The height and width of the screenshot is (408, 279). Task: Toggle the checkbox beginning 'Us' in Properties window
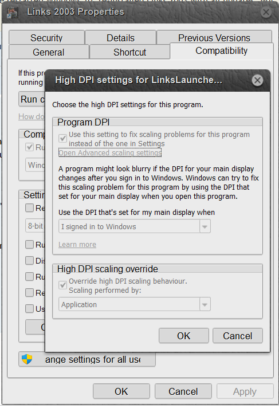click(29, 308)
